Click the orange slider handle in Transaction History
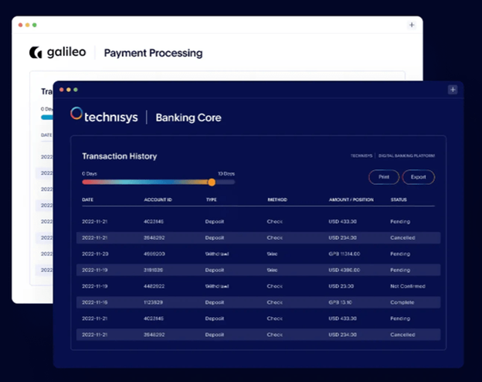Image resolution: width=482 pixels, height=382 pixels. coord(212,182)
